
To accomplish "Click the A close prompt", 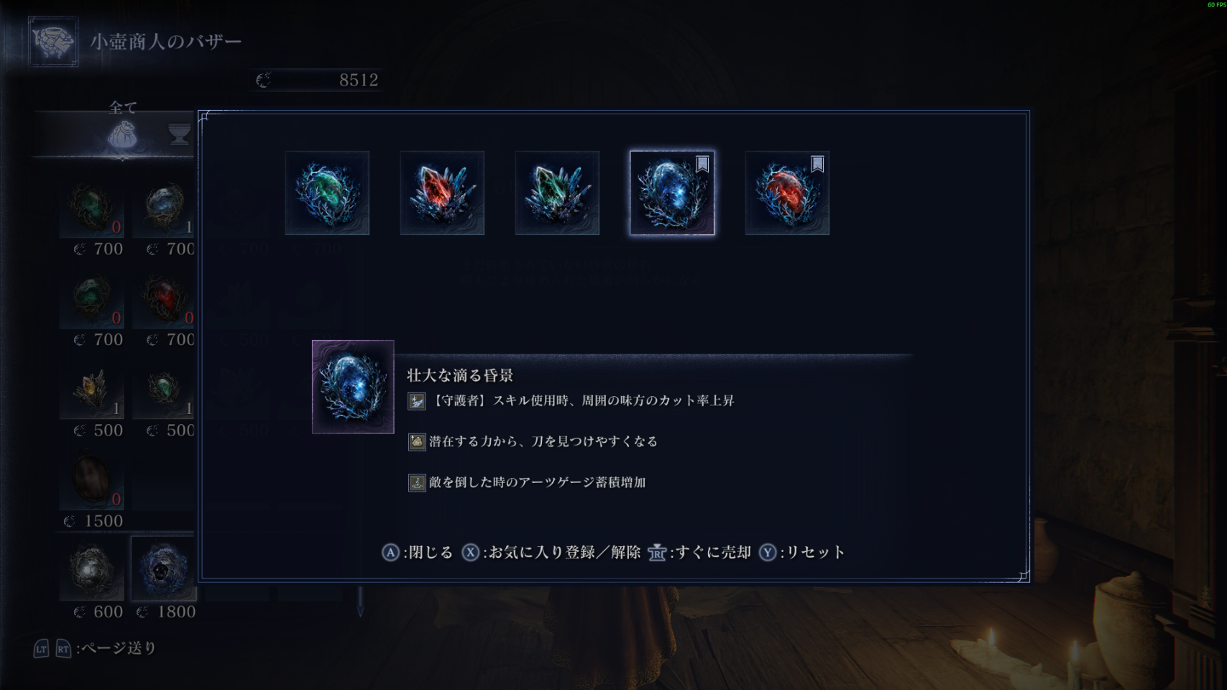I will (417, 552).
